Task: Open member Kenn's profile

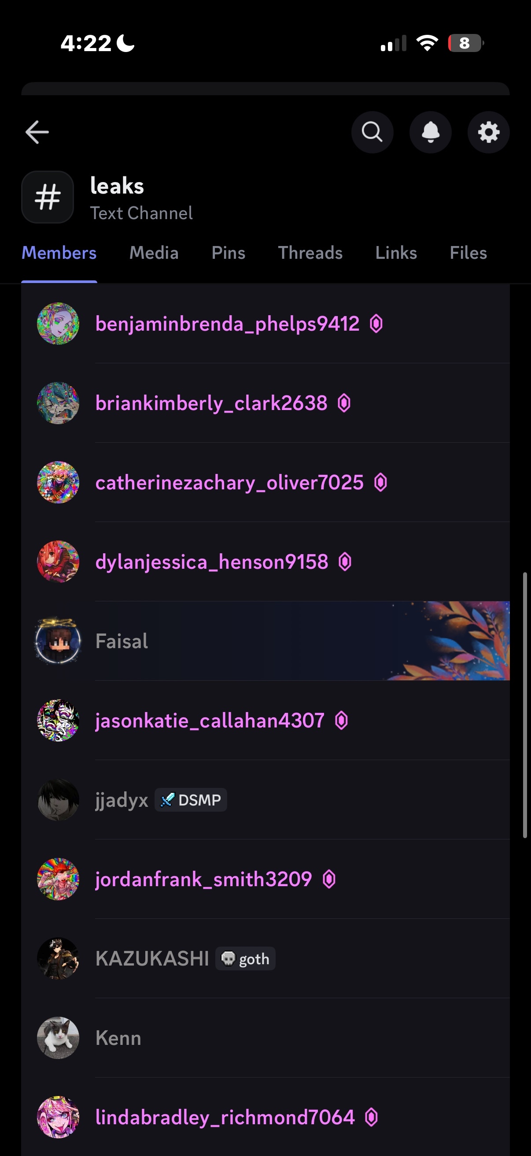Action: [265, 1037]
